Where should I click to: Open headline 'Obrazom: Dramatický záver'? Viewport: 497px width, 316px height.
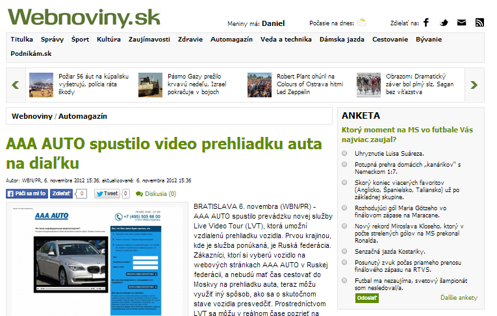tap(420, 84)
